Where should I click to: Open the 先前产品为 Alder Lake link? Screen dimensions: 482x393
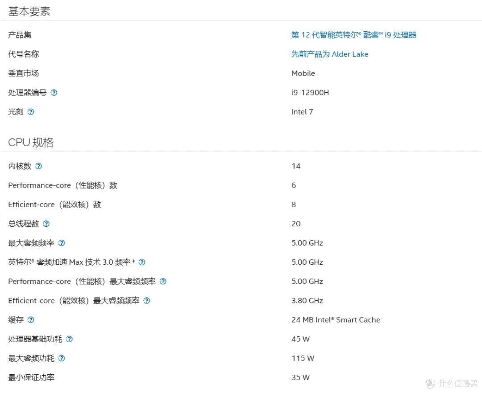click(x=329, y=54)
